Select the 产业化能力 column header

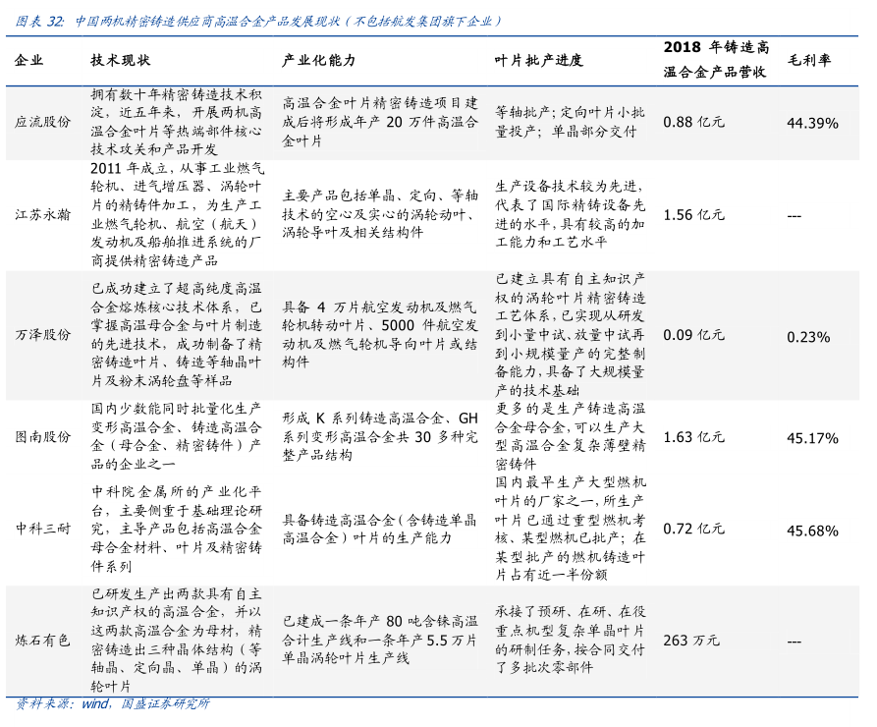click(319, 61)
